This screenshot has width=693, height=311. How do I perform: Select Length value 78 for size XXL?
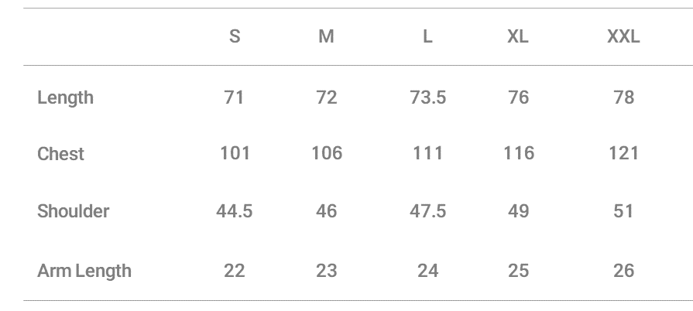tap(623, 97)
